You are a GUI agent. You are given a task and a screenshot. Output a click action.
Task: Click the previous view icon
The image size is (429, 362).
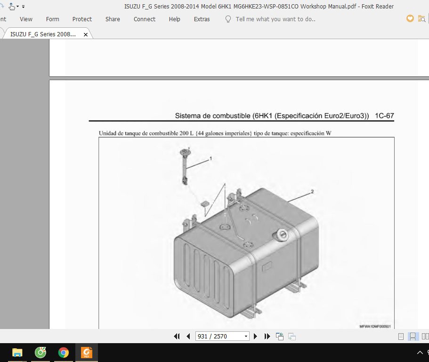point(280,336)
